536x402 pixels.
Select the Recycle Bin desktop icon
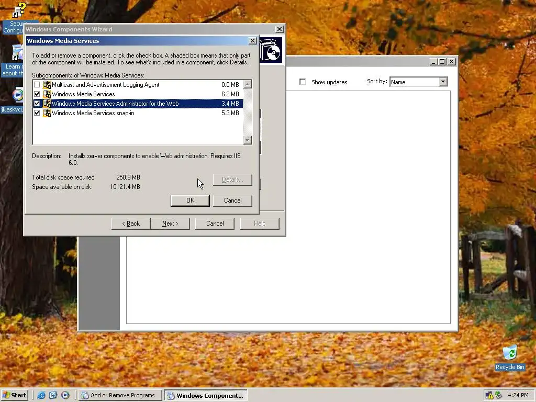510,358
